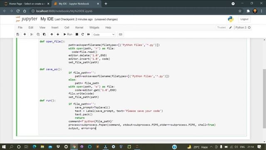Cut selected cells with scissors icon
Image resolution: width=266 pixels, height=150 pixels.
32,35
